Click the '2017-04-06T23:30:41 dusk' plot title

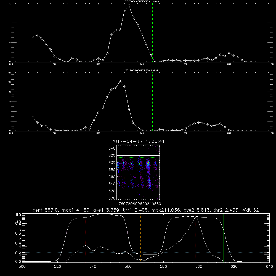click(142, 70)
